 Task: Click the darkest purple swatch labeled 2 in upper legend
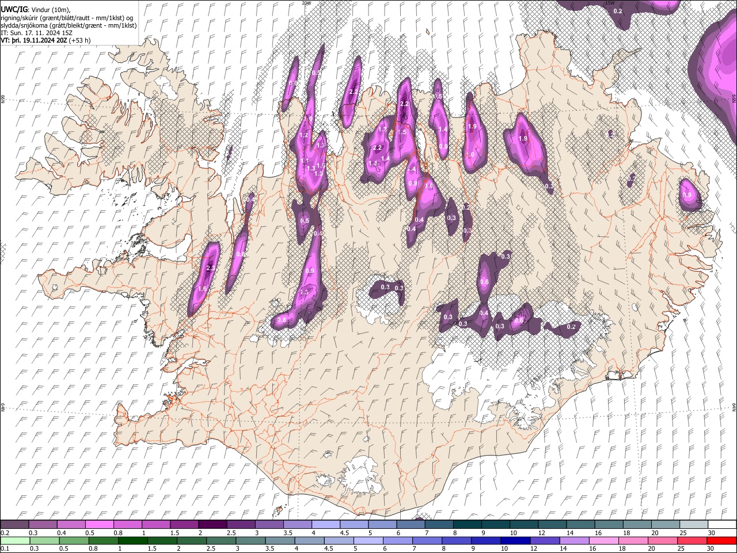(x=213, y=524)
